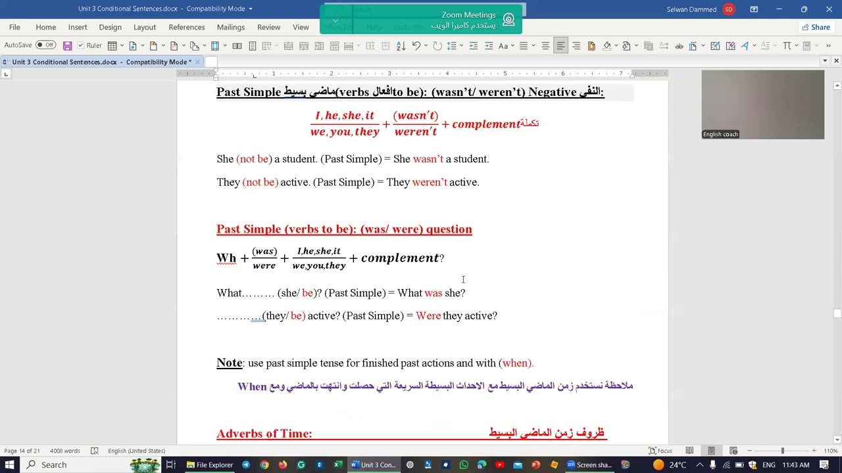Image resolution: width=842 pixels, height=473 pixels.
Task: Click the Align Right icon
Action: coord(576,46)
